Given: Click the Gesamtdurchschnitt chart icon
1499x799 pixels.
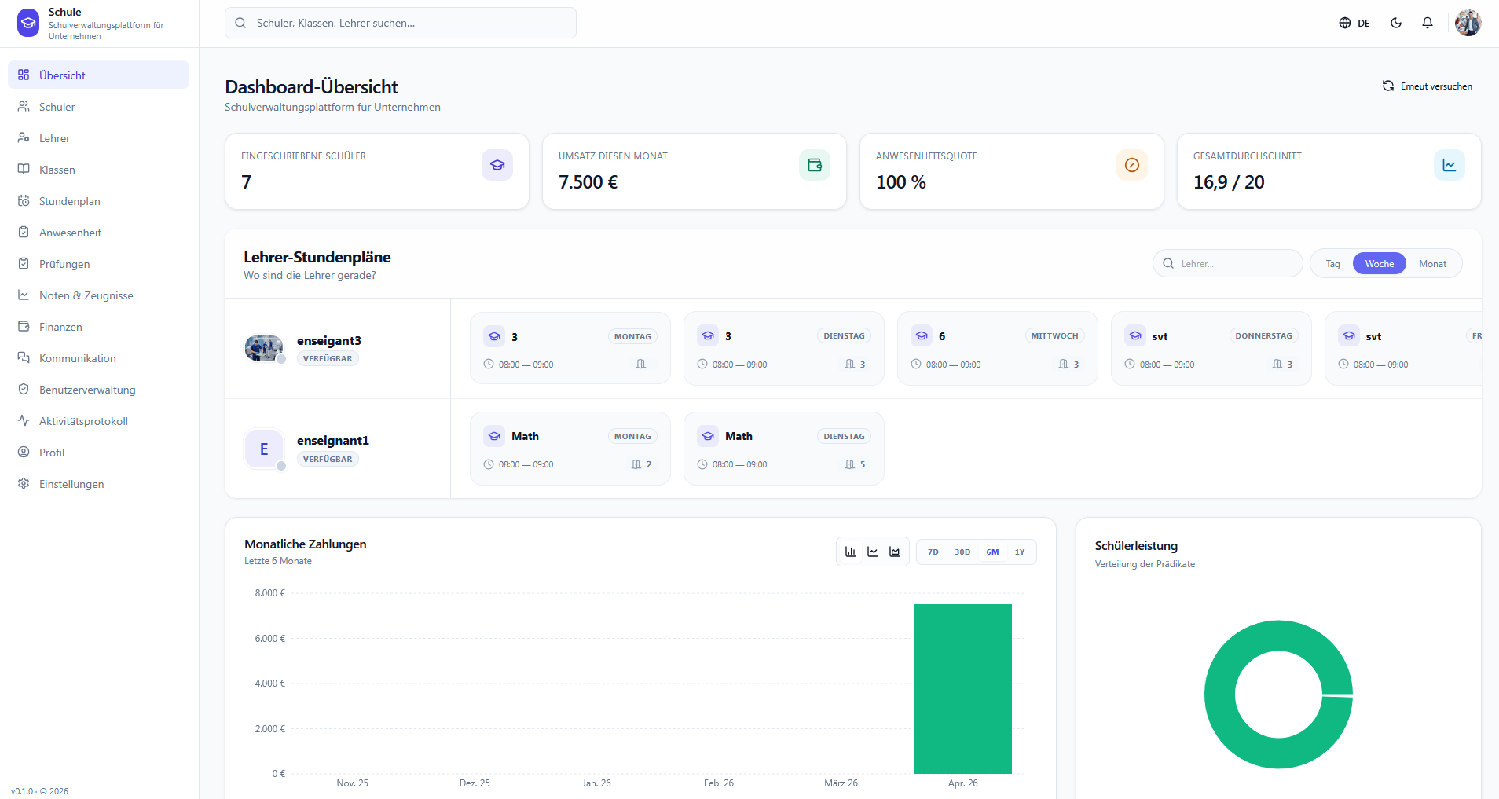Looking at the screenshot, I should [1450, 165].
